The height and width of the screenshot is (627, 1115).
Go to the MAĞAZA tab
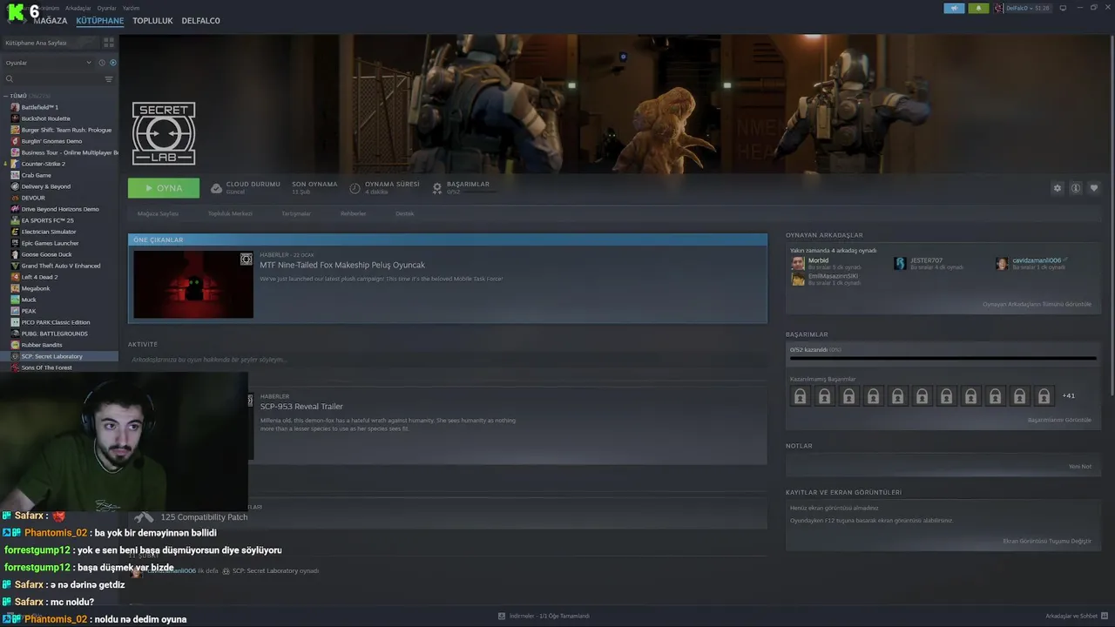click(50, 21)
